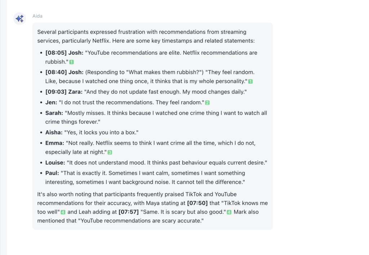Click the bold speaker name Paul
Viewport: 369px width, 255px height.
pos(52,173)
